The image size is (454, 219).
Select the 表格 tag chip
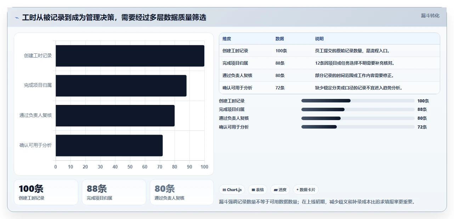(257, 190)
